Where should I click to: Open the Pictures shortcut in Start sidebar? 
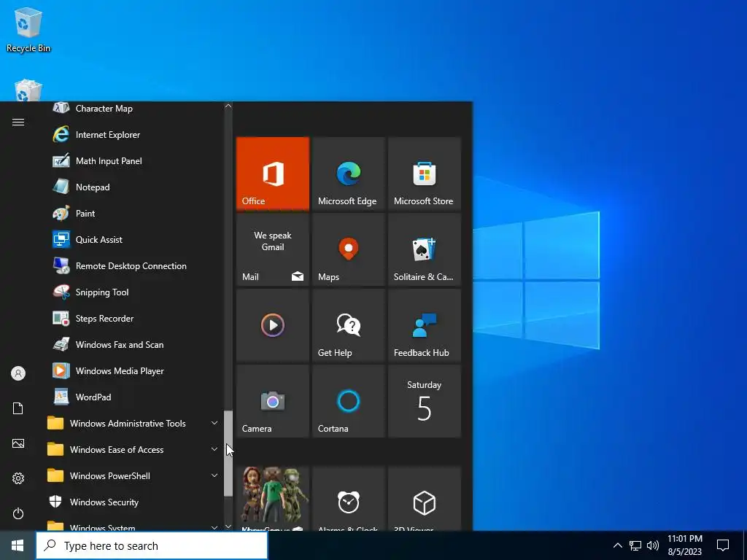18,443
